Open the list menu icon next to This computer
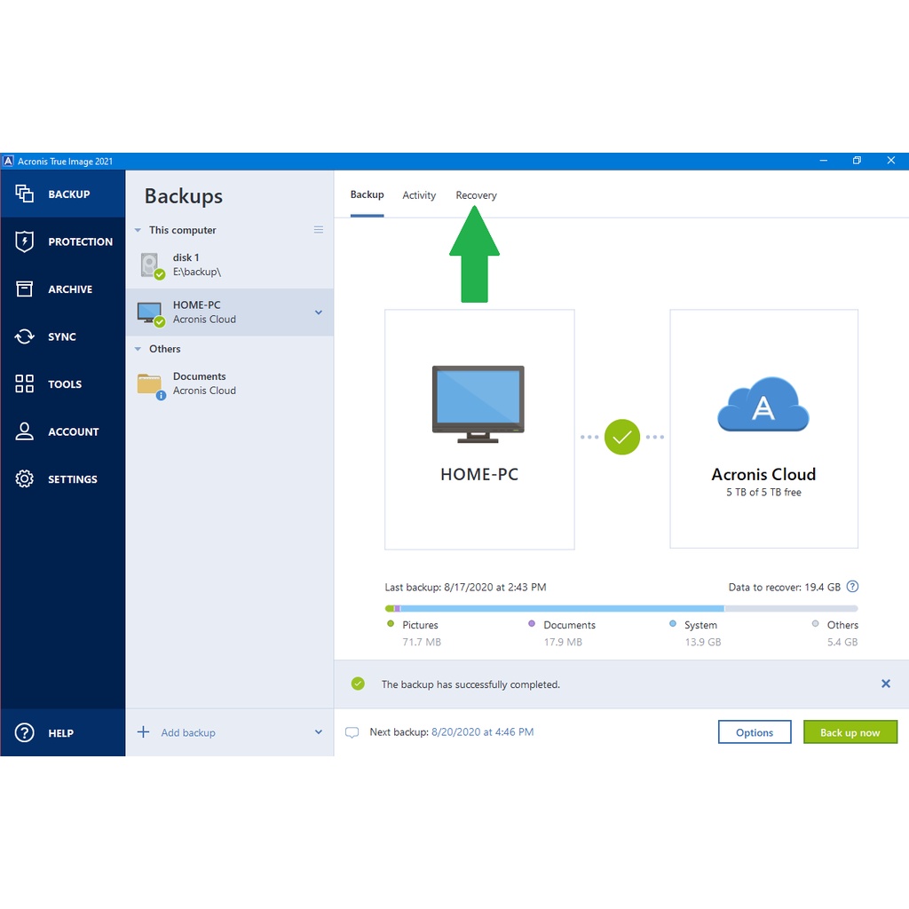 (x=319, y=230)
